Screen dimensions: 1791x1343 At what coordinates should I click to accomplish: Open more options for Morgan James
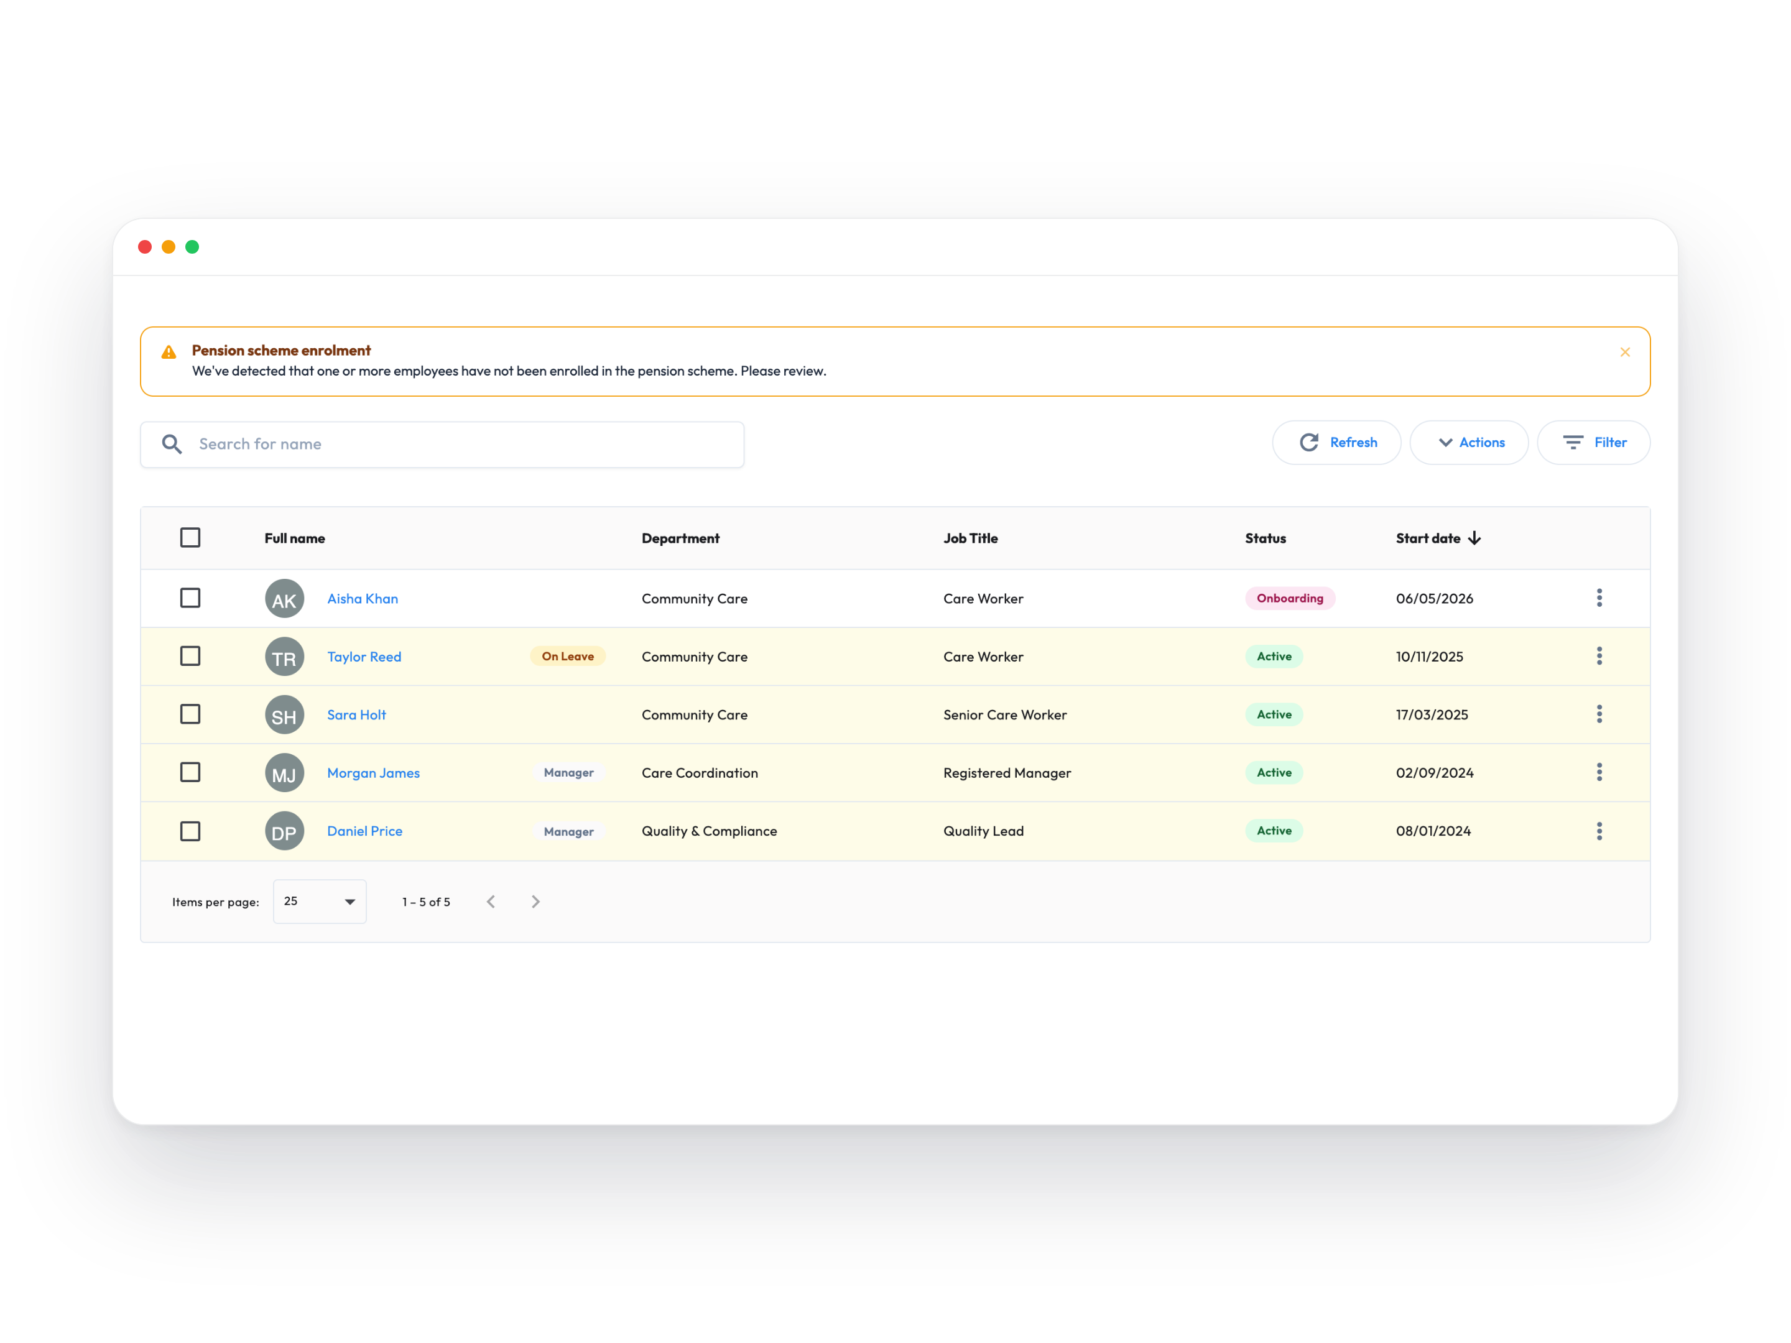coord(1599,772)
